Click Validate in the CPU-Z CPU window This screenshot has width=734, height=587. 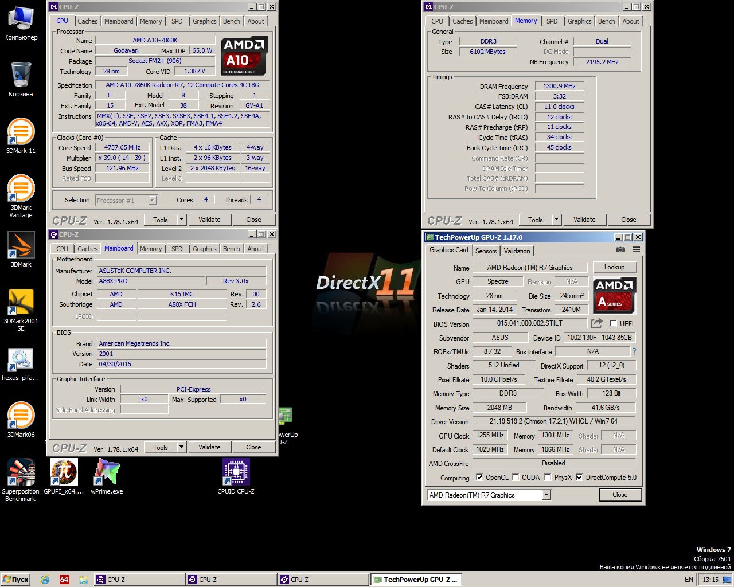(209, 220)
